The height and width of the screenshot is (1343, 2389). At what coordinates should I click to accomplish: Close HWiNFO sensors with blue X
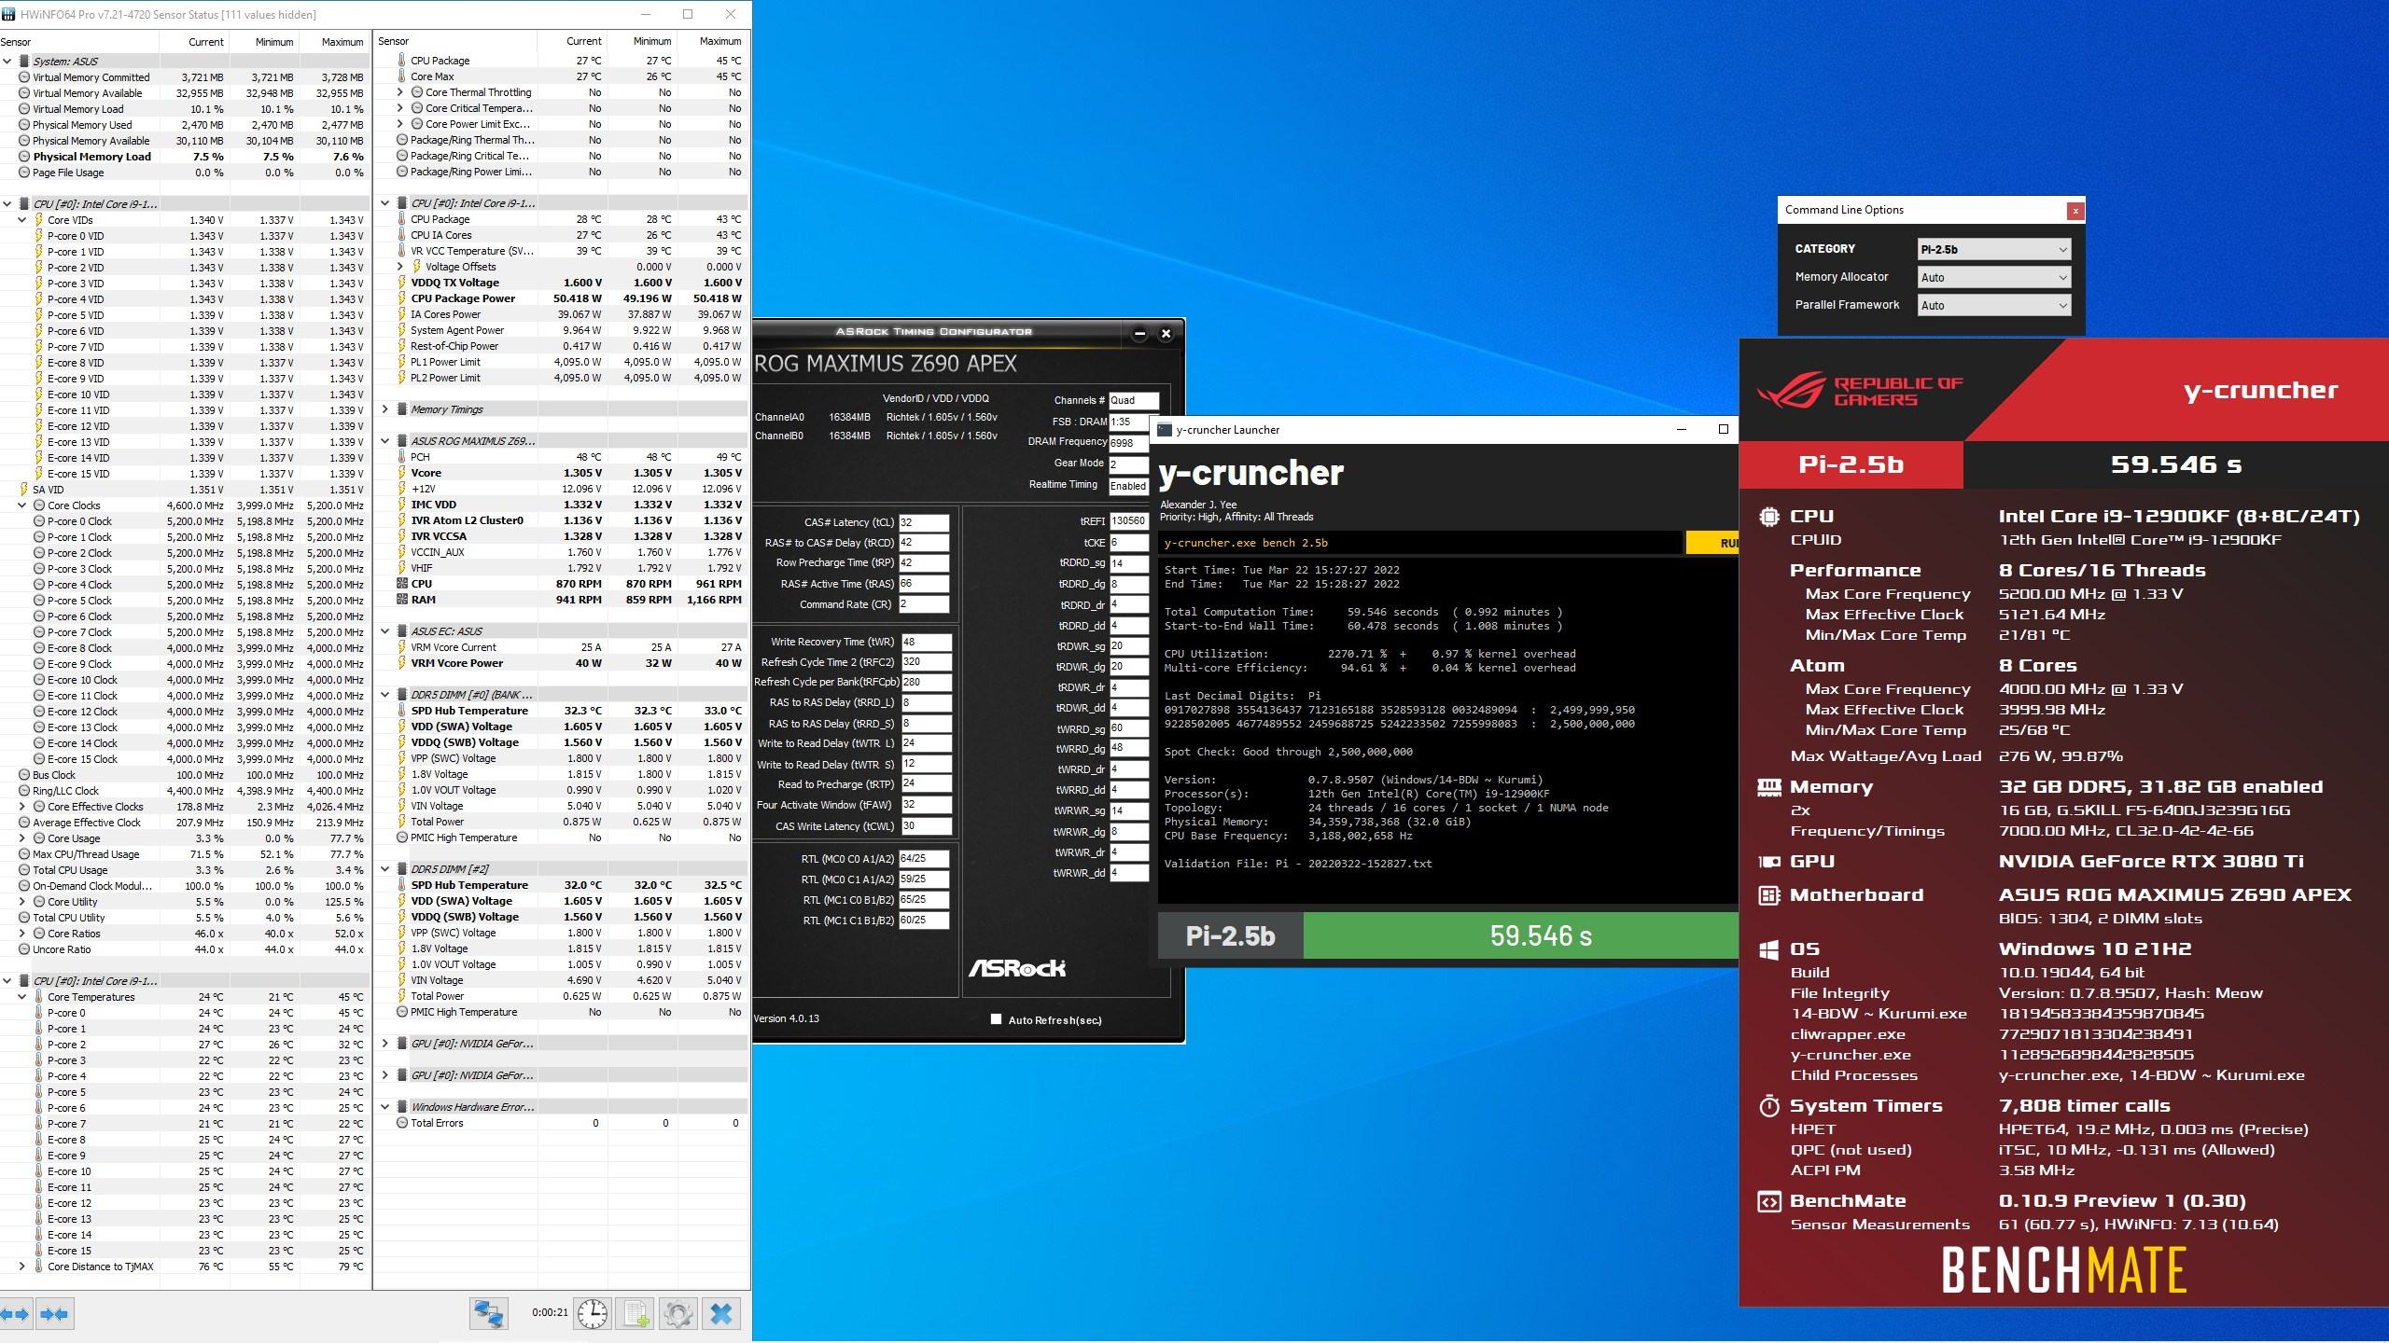point(721,1313)
